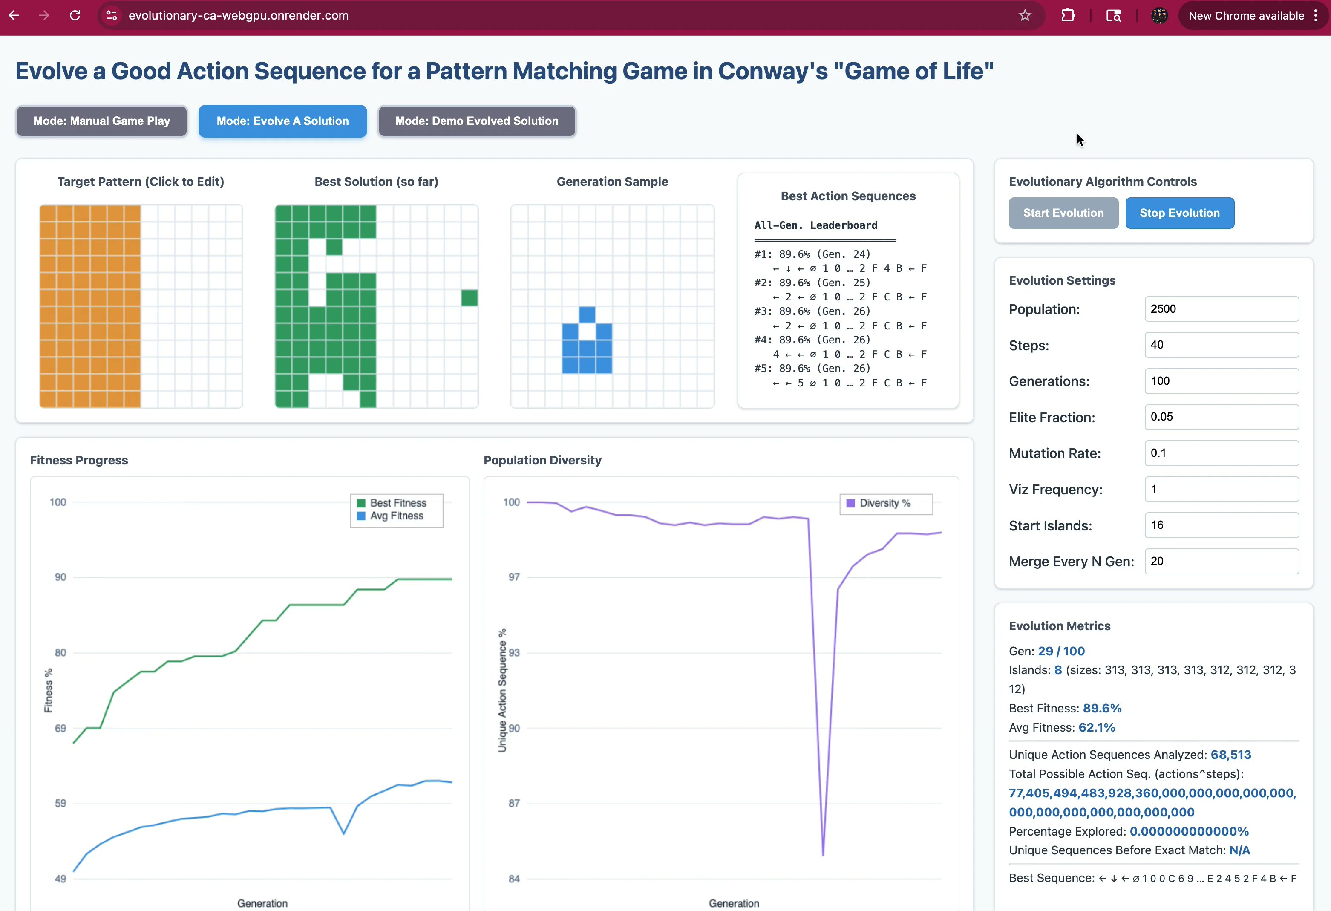Switch to Mode: Demo Evolved Solution
The height and width of the screenshot is (911, 1331).
pyautogui.click(x=476, y=121)
